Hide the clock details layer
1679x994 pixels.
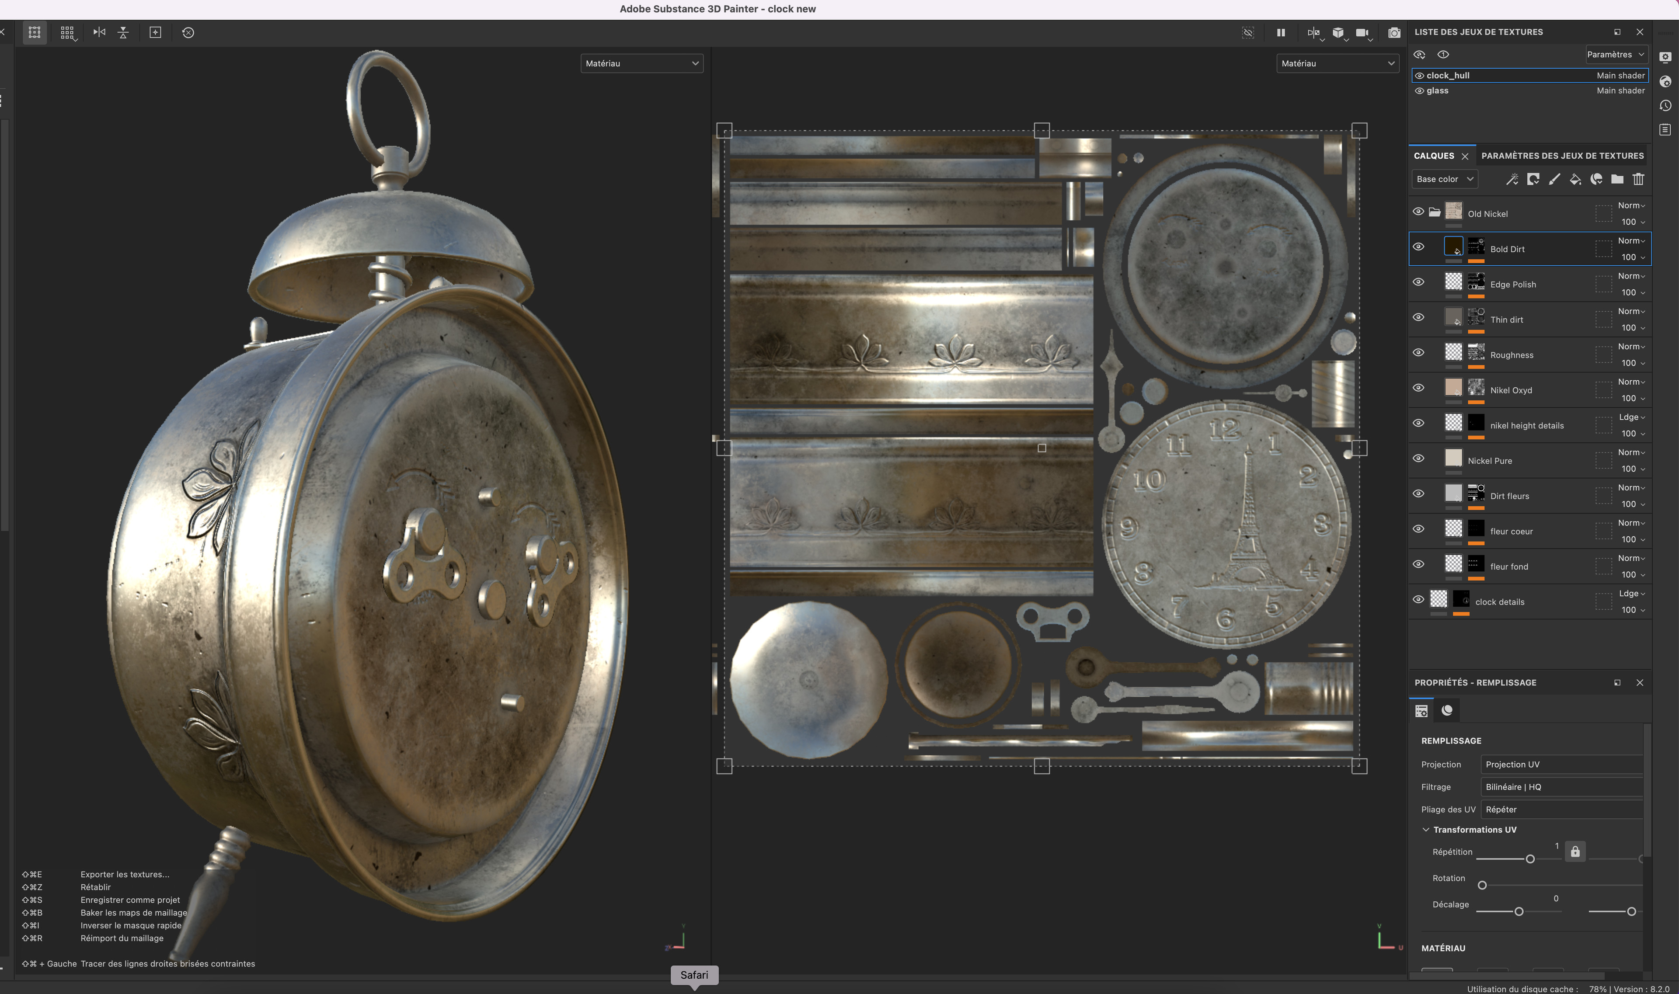(1418, 599)
